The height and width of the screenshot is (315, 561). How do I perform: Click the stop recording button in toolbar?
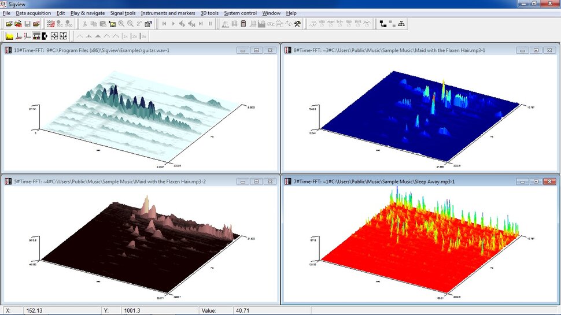point(69,24)
